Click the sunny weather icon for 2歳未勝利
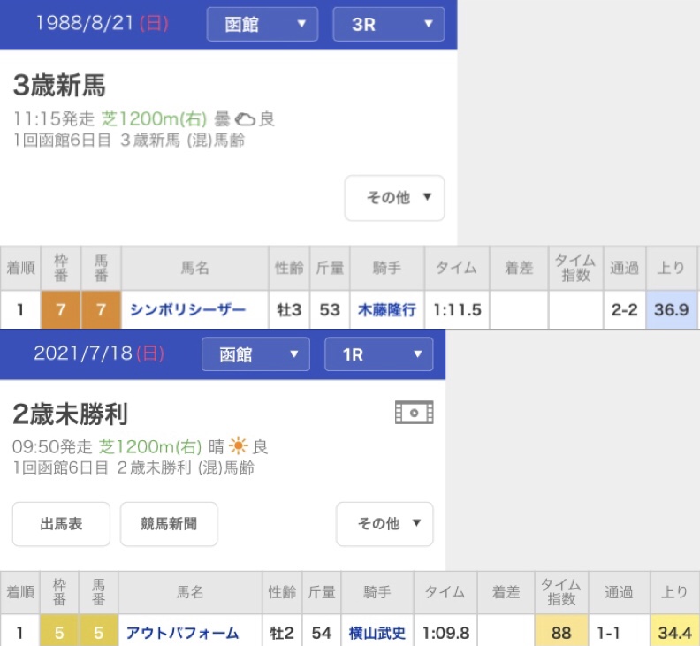 coord(239,446)
